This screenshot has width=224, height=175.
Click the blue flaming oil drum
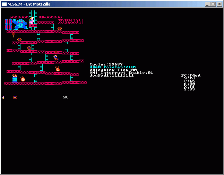point(15,79)
